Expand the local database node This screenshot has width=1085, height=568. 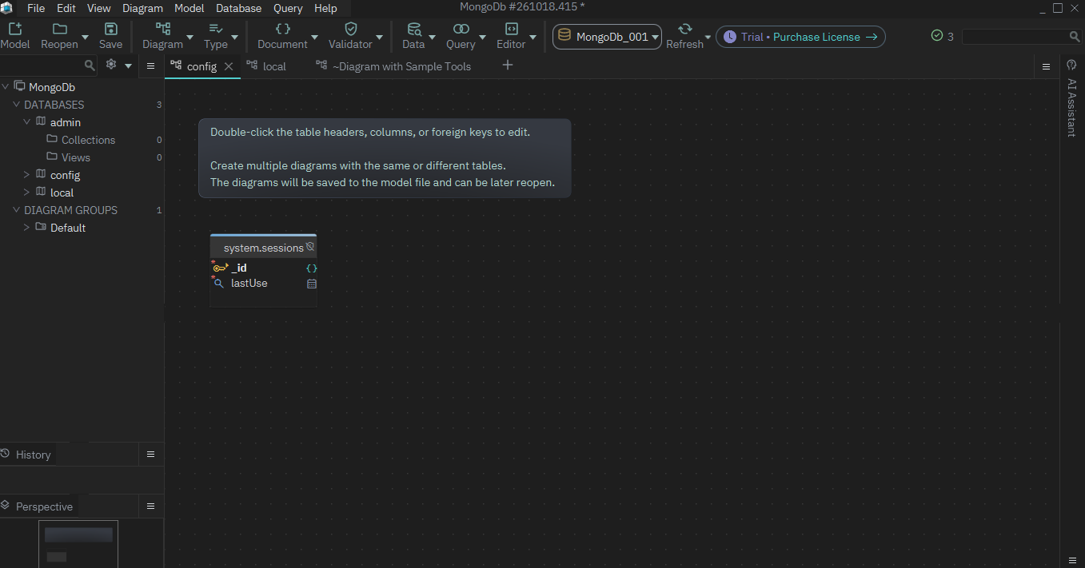coord(26,193)
